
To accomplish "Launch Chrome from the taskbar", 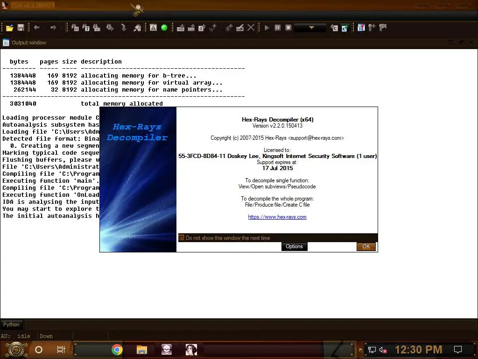I will 117,350.
